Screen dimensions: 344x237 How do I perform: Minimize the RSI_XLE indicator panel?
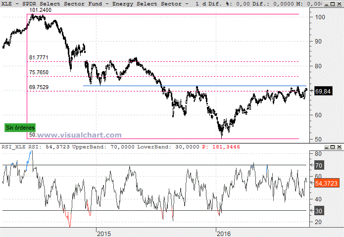coord(327,147)
